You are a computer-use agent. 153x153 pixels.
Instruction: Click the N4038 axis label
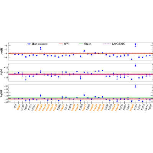[x=91, y=107]
